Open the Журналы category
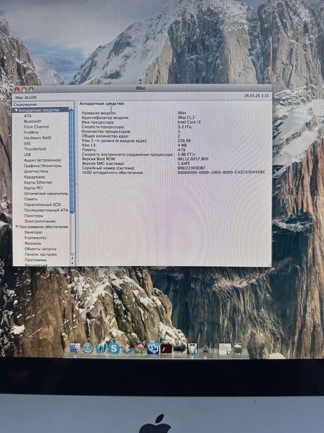324x433 pixels. [33, 243]
